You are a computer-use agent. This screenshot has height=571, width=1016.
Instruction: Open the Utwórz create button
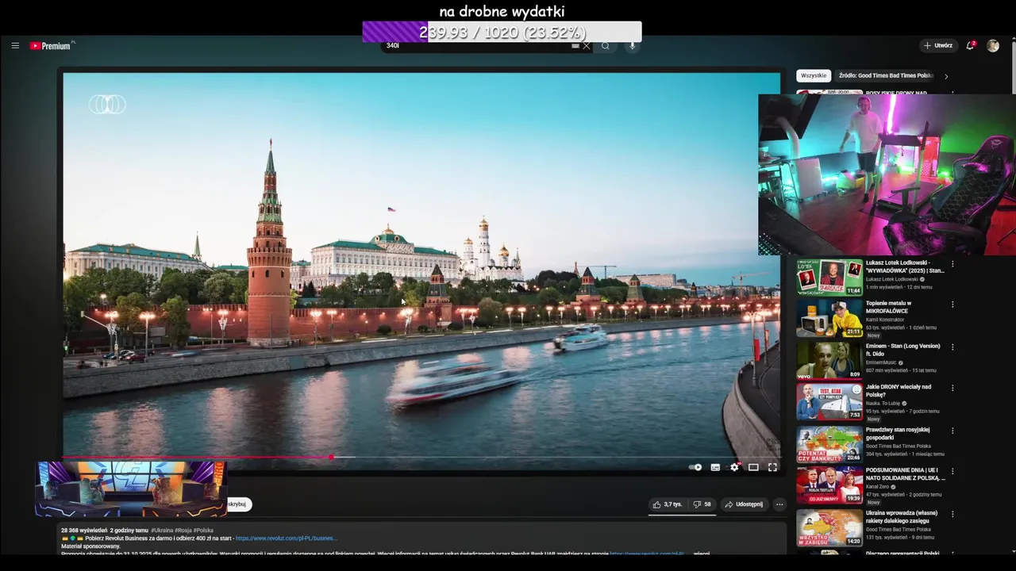[938, 46]
